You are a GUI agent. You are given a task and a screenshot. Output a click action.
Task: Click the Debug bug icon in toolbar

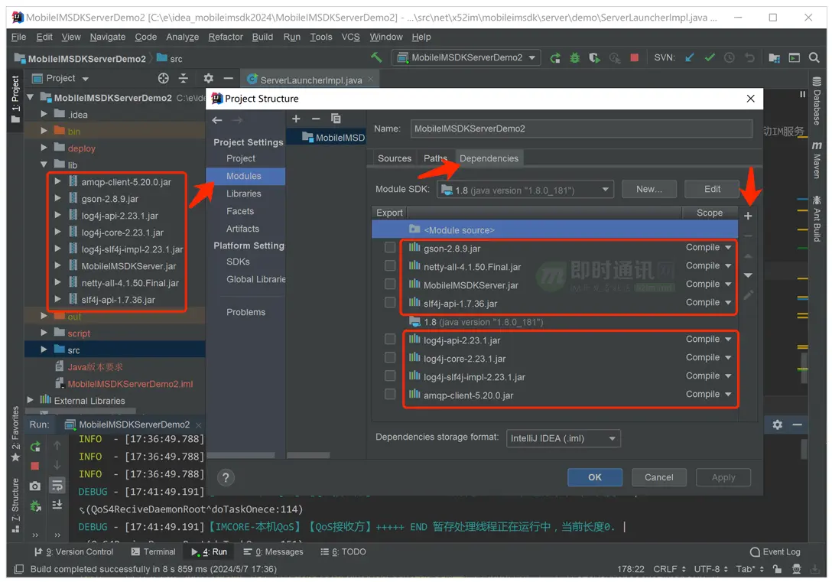575,57
